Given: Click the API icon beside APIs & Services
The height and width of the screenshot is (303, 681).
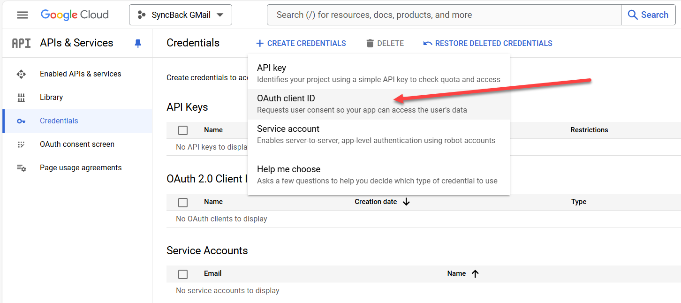Looking at the screenshot, I should point(22,43).
